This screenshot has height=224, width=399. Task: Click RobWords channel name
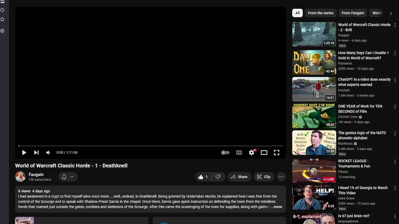point(345,144)
